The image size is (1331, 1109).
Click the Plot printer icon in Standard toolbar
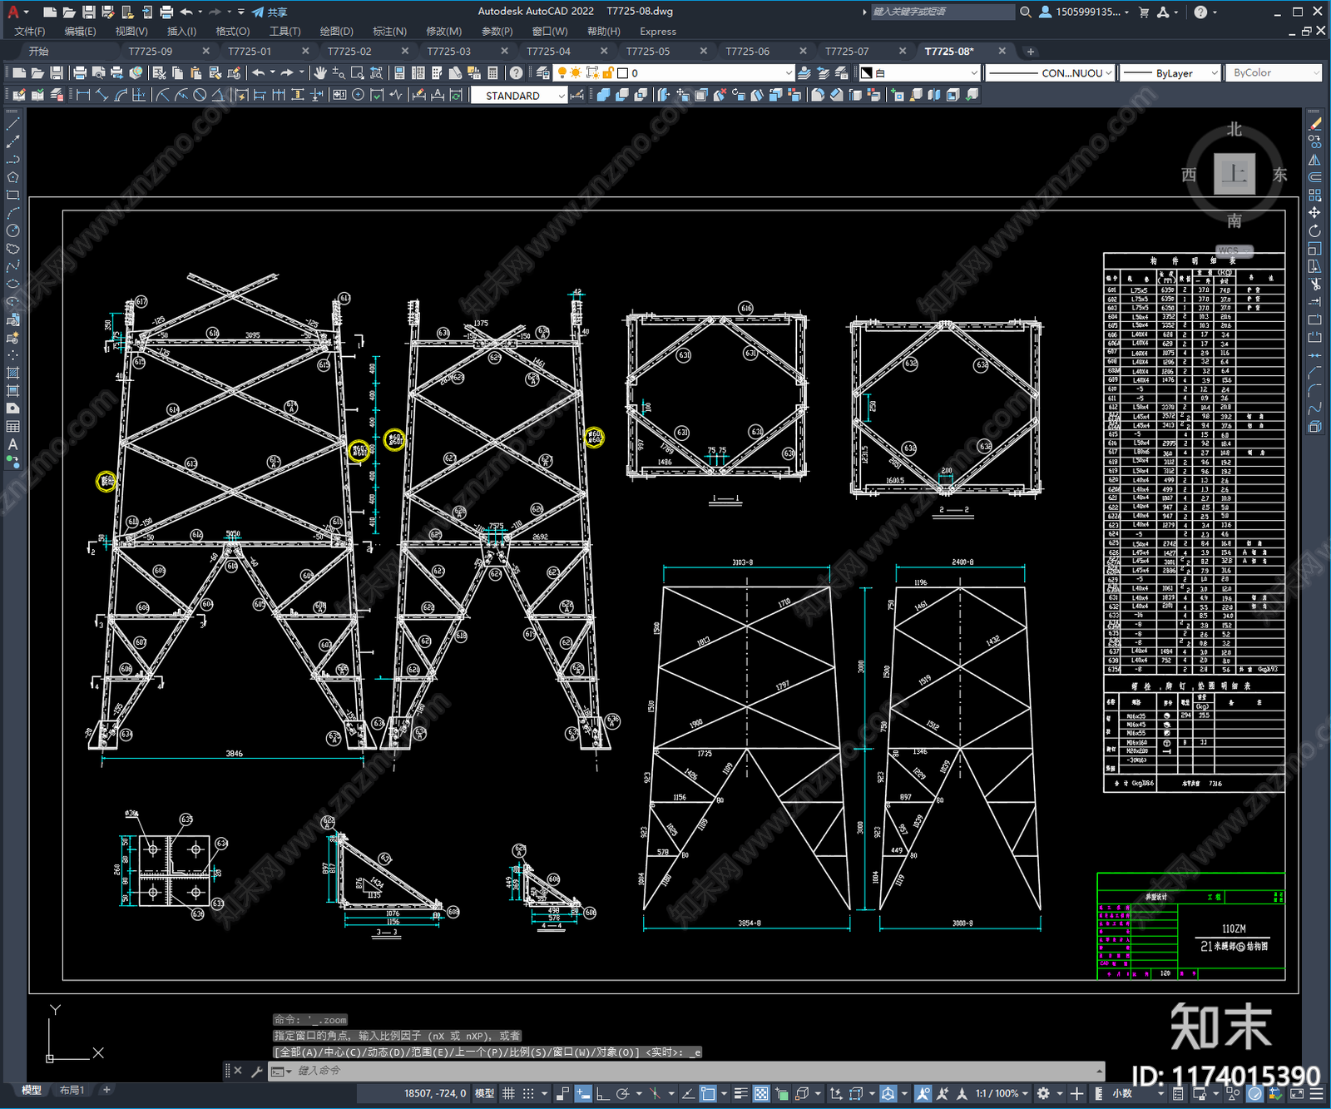[x=80, y=73]
